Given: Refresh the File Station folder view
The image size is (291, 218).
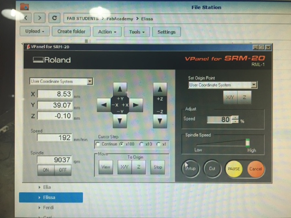Looking at the screenshot, I should (x=54, y=18).
